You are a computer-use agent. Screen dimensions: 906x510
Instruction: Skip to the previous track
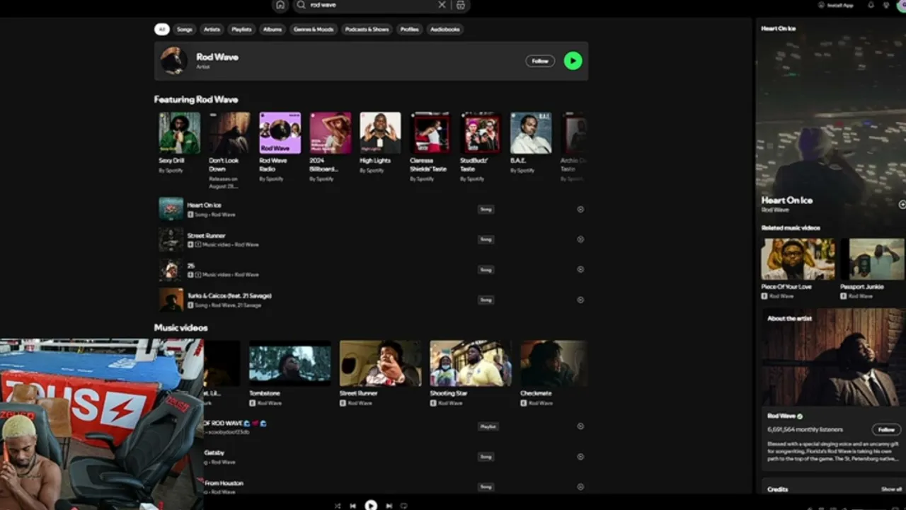(353, 506)
